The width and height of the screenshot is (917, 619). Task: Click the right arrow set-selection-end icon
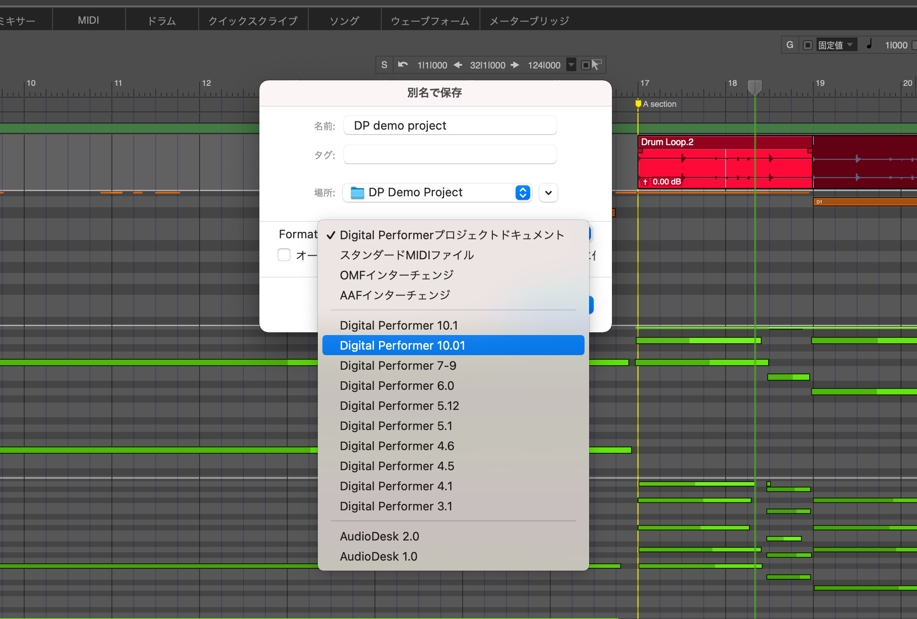515,65
